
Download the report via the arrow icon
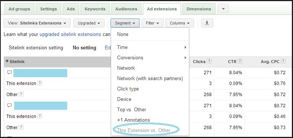[x=207, y=23]
